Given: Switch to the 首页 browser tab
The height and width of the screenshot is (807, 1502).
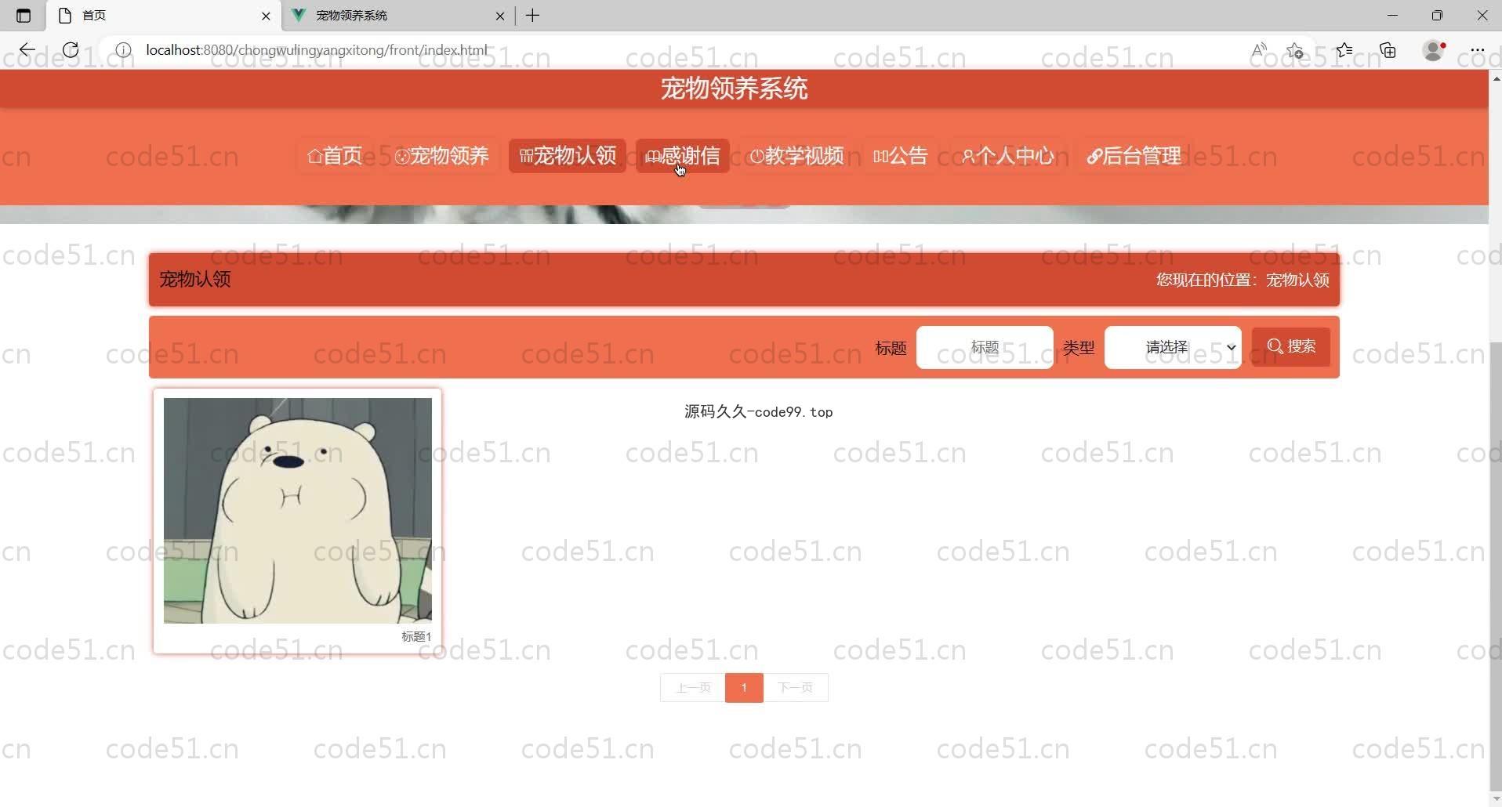Looking at the screenshot, I should click(163, 16).
